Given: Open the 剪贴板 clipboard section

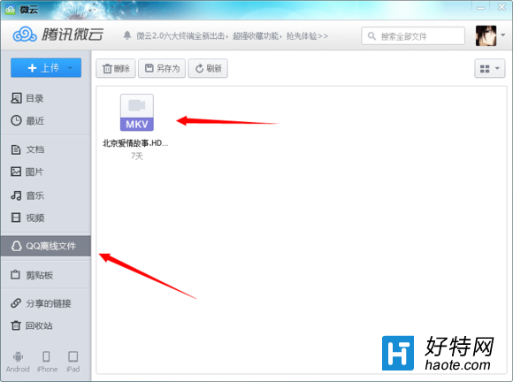Looking at the screenshot, I should pos(45,275).
